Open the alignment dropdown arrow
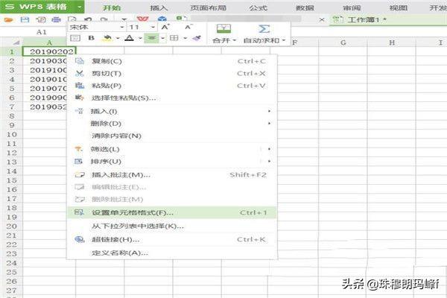The image size is (447, 298). 162,38
